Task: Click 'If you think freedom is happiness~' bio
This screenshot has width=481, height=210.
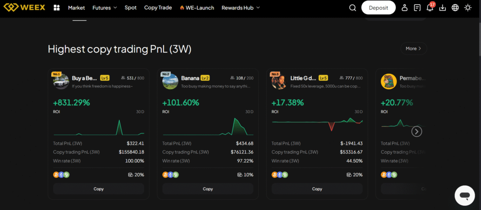Action: point(102,86)
